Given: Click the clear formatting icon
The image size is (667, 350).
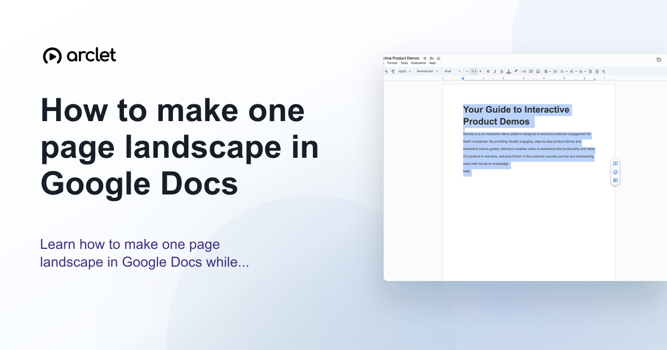Looking at the screenshot, I should point(604,71).
